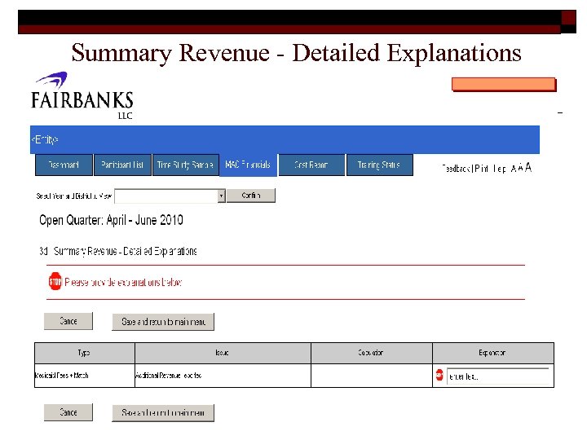Open the Help link

[x=500, y=169]
